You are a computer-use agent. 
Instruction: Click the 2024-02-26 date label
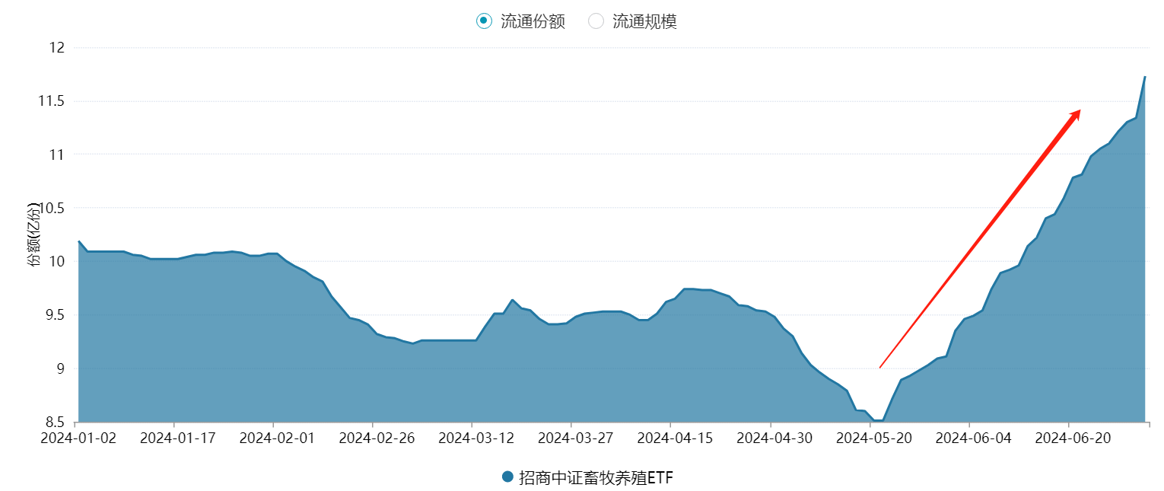coord(372,438)
